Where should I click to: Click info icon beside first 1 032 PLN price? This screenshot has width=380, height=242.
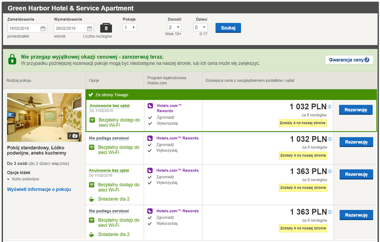(330, 106)
